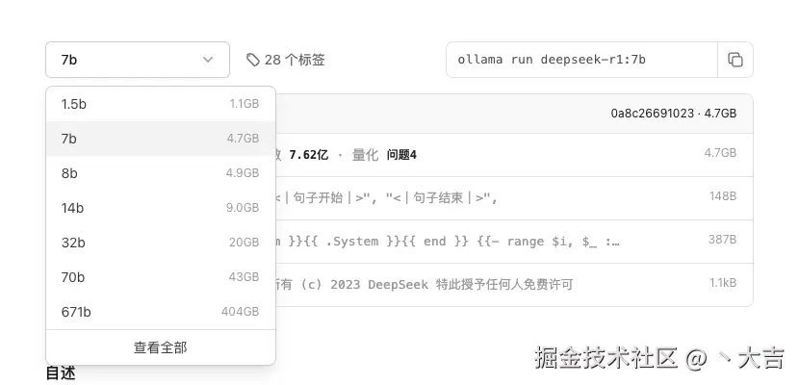Click the 量化 问题4 quantization text
Image resolution: width=799 pixels, height=385 pixels.
coord(384,155)
